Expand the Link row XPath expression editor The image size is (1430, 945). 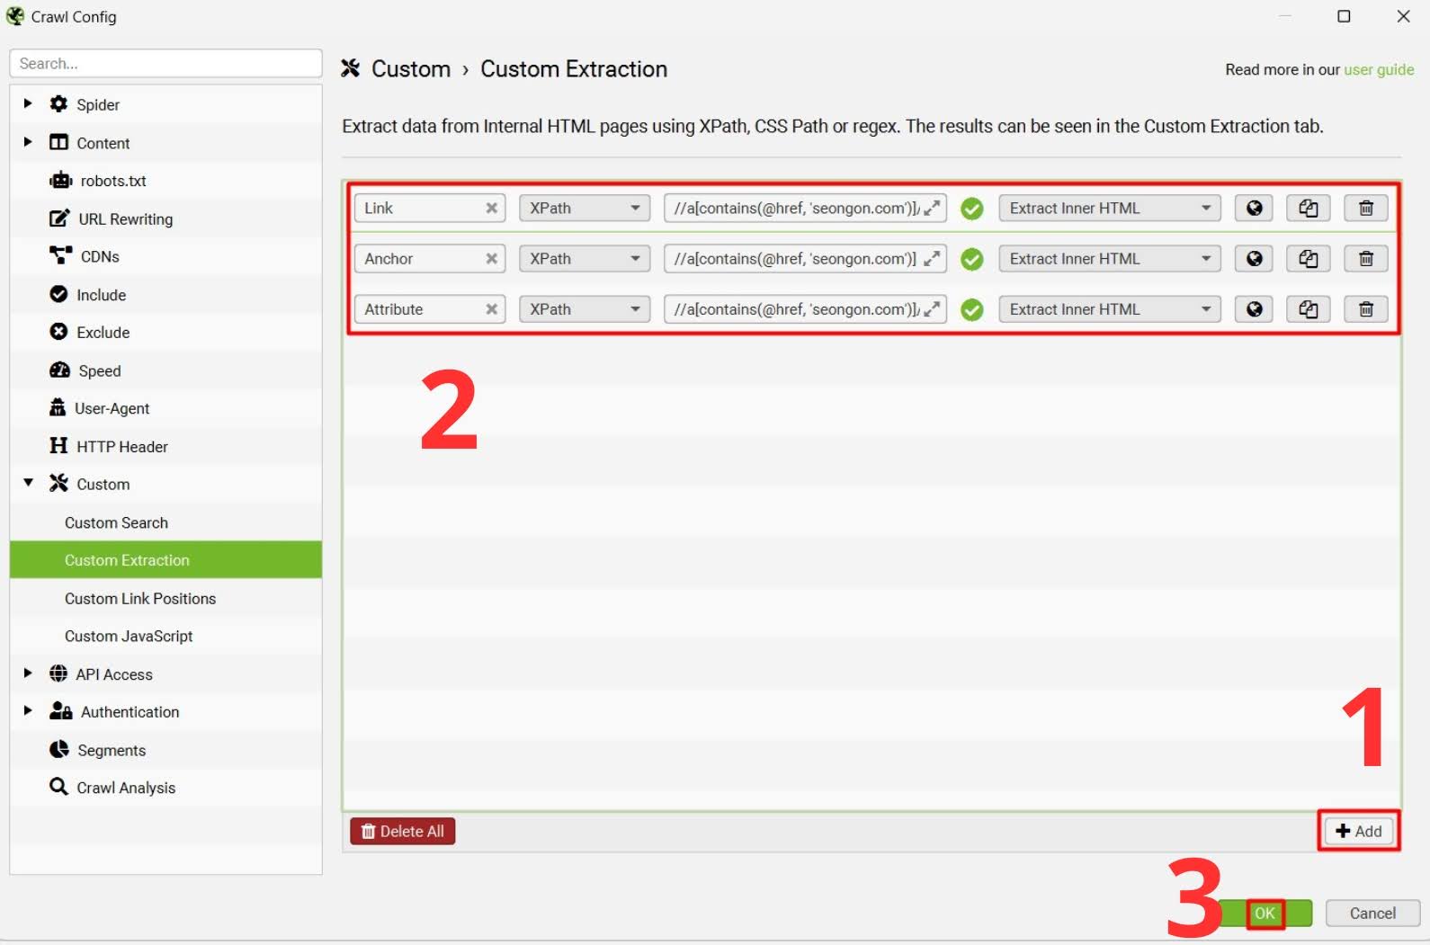coord(933,209)
